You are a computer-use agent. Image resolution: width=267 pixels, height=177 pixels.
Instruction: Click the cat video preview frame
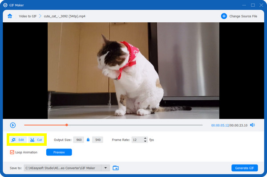tap(133, 70)
